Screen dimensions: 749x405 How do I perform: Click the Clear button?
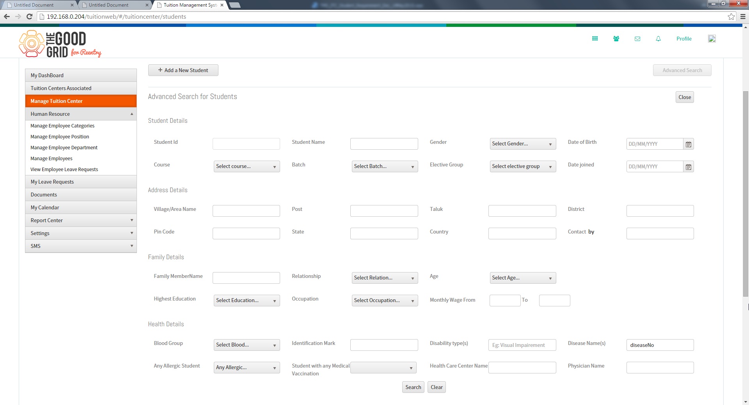pyautogui.click(x=437, y=387)
